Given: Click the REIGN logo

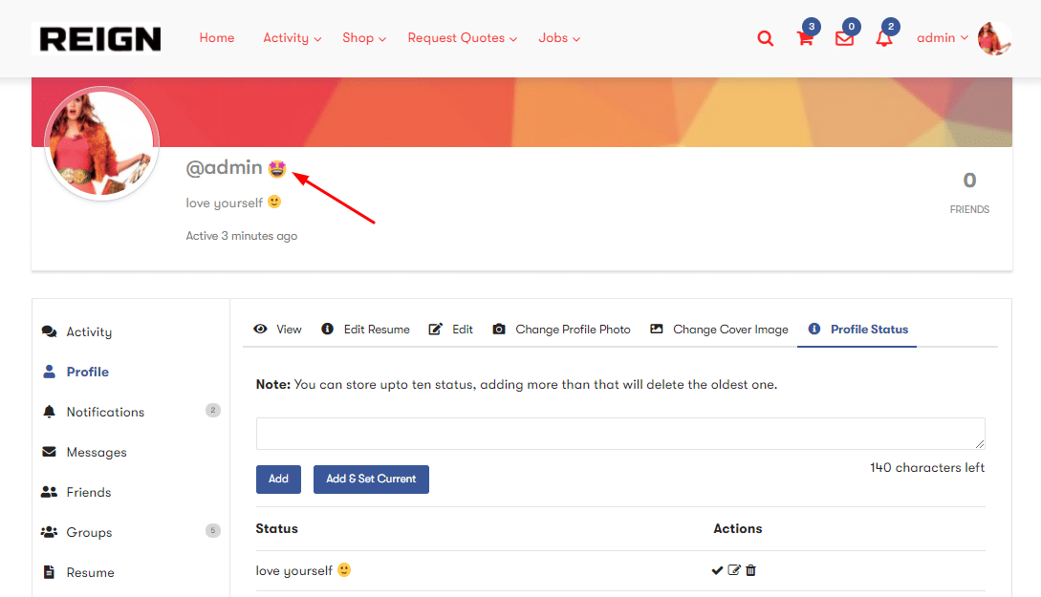Looking at the screenshot, I should (x=100, y=39).
